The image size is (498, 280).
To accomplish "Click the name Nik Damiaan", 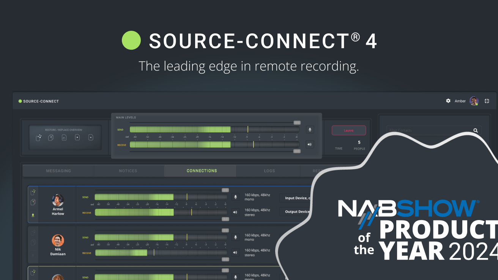I will click(x=58, y=252).
